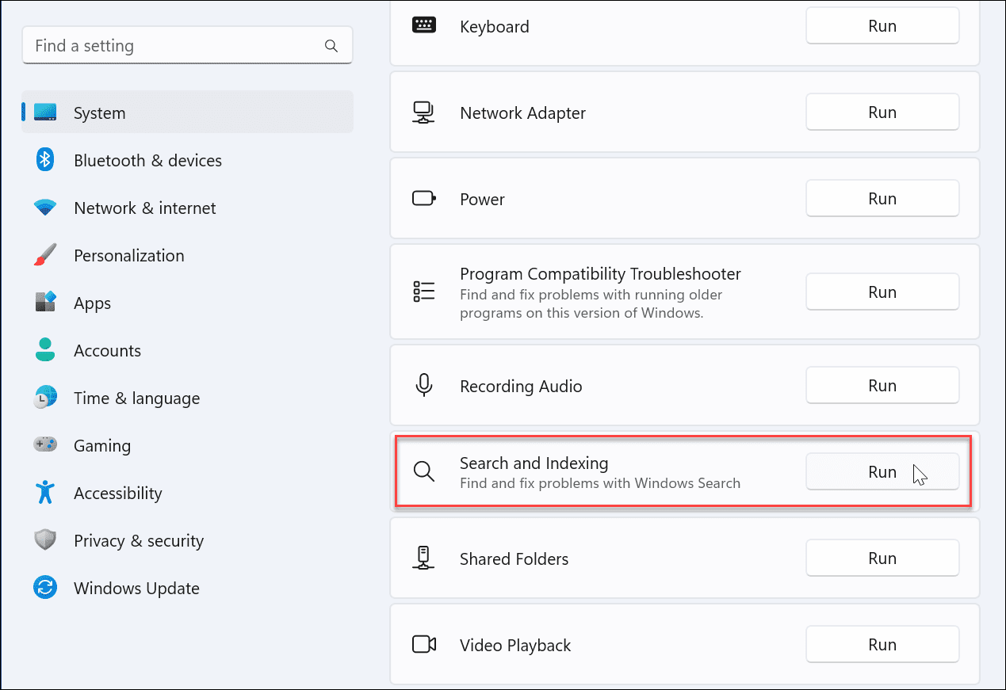The height and width of the screenshot is (690, 1006).
Task: Focus the Find a setting field
Action: point(174,47)
